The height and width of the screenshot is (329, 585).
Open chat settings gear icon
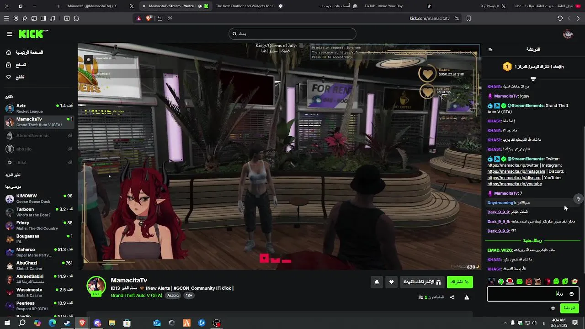553,308
